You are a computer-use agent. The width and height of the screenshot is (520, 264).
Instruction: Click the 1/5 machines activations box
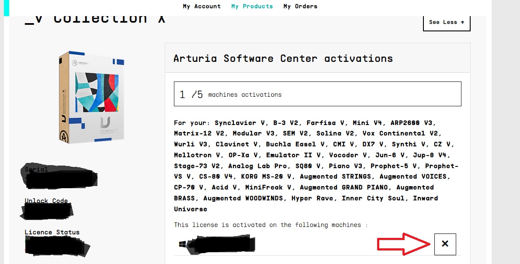317,94
